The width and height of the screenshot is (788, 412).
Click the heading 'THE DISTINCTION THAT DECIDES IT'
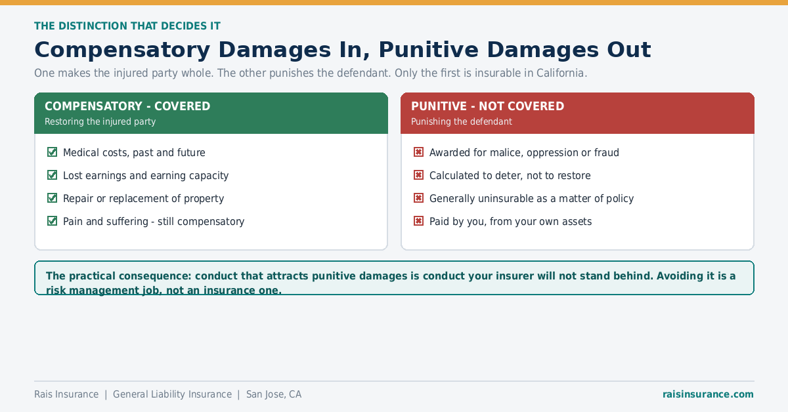[x=127, y=26]
